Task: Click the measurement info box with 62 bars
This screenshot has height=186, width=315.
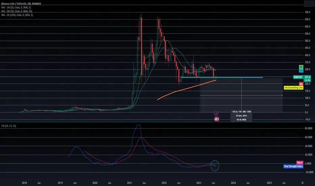Action: (241, 116)
